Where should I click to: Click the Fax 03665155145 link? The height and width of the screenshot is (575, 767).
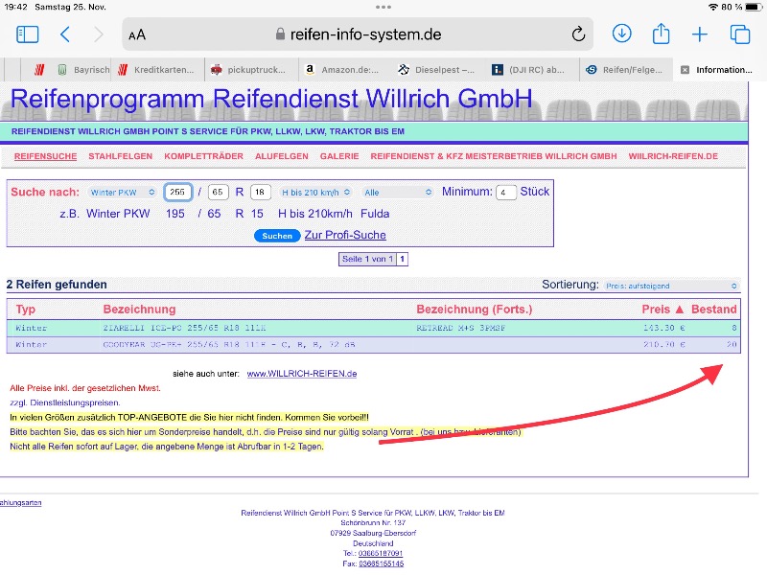[381, 563]
